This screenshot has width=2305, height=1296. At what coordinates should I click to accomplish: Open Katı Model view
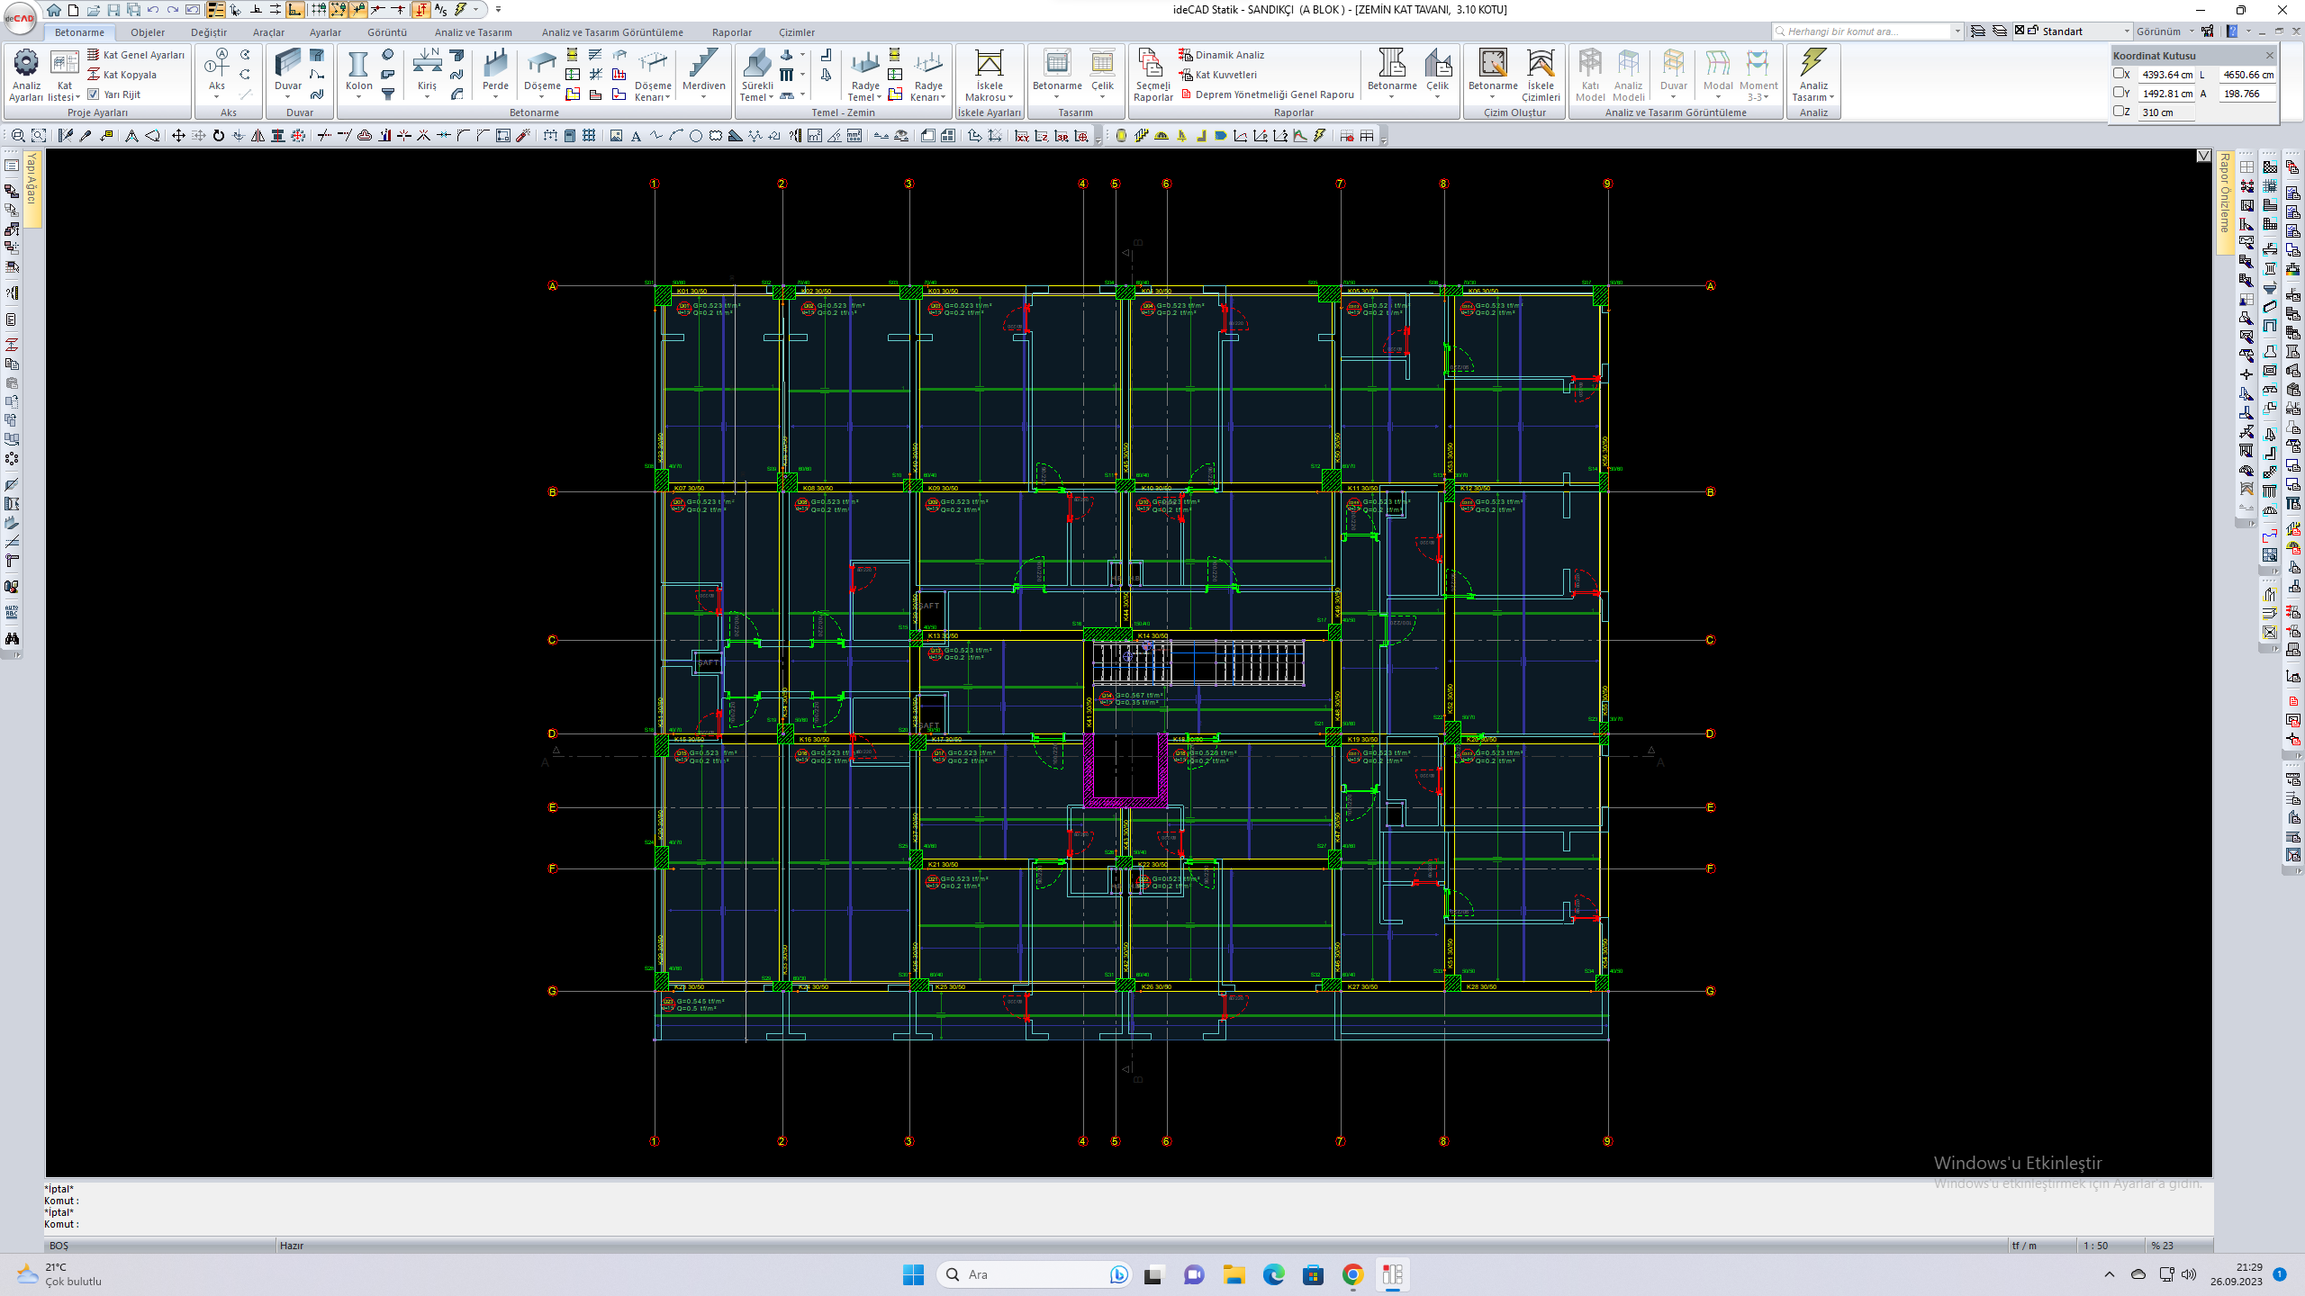pos(1590,76)
